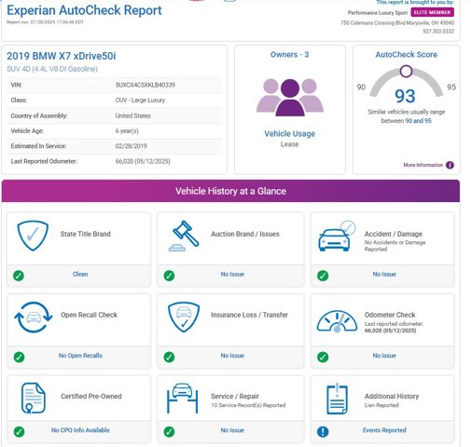
Task: Click No CPO Info Available link
Action: click(x=80, y=430)
